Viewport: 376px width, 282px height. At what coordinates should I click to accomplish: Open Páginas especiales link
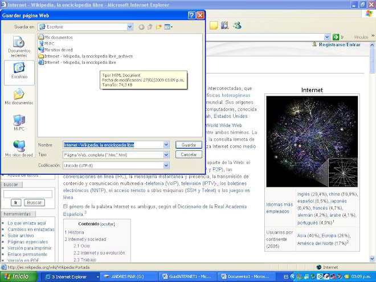coord(27,242)
